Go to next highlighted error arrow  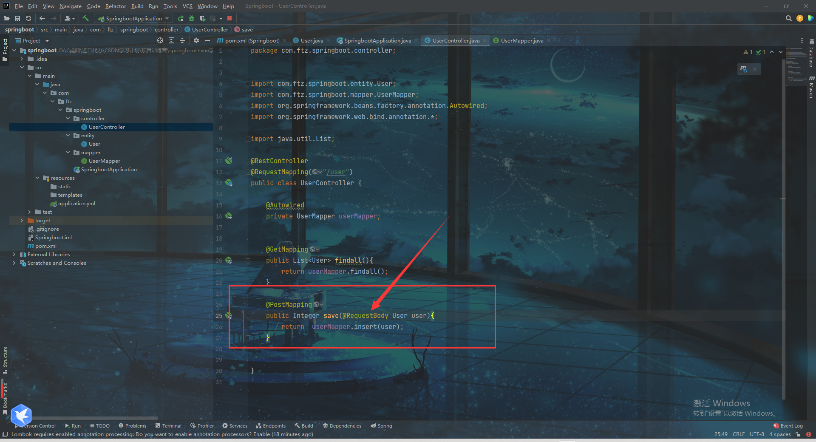781,52
